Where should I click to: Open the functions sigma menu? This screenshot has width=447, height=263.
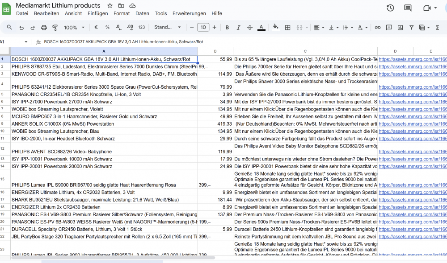[x=437, y=28]
